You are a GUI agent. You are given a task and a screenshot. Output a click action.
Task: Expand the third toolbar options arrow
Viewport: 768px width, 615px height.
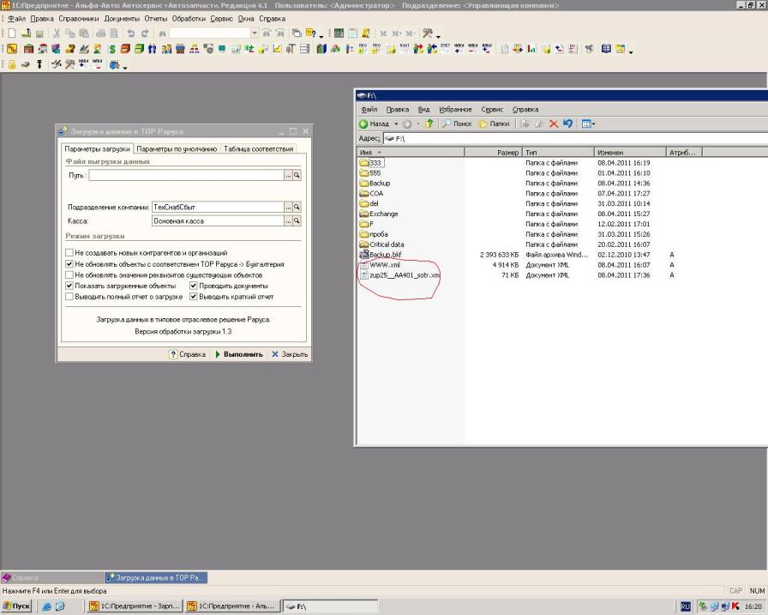125,68
